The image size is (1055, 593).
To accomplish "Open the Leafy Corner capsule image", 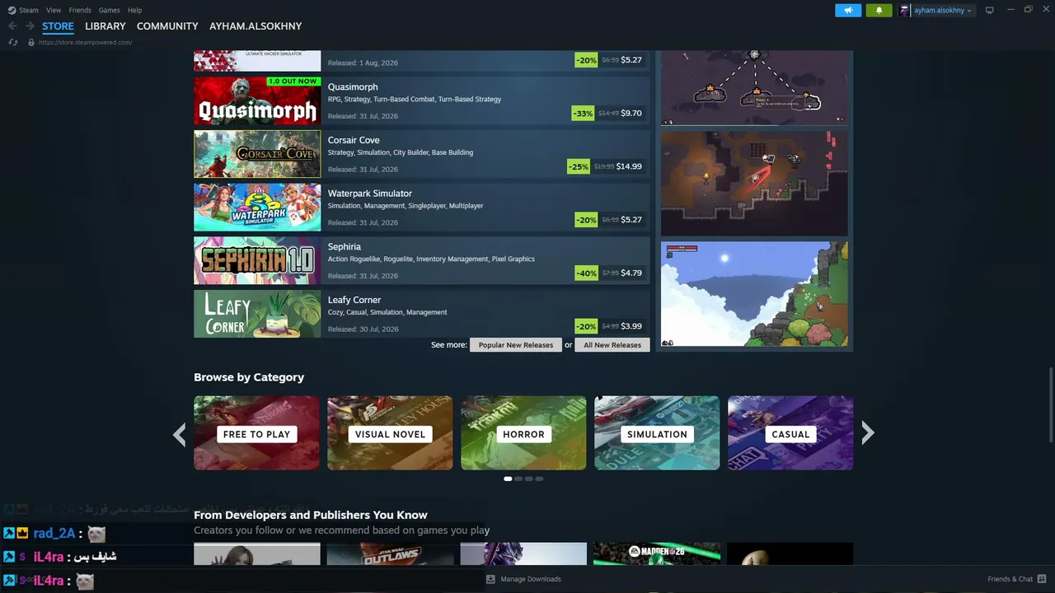I will click(257, 314).
